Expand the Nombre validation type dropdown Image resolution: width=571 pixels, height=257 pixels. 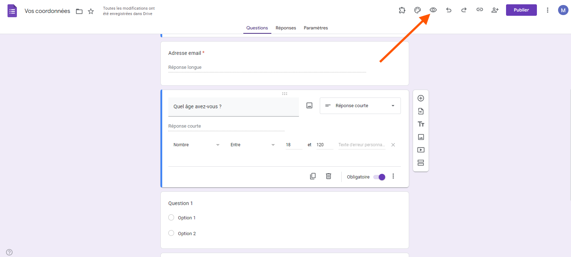click(196, 145)
